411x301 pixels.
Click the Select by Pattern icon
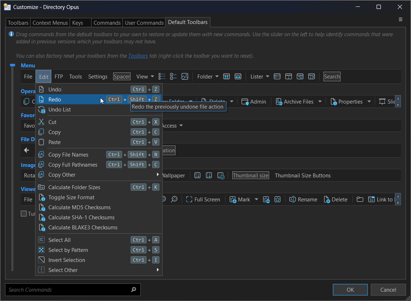(41, 250)
